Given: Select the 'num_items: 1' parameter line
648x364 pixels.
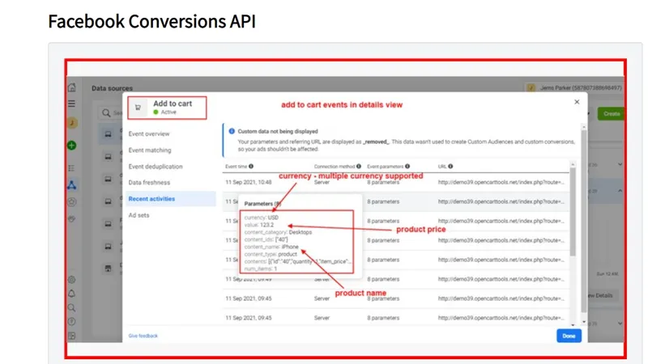Looking at the screenshot, I should [260, 269].
